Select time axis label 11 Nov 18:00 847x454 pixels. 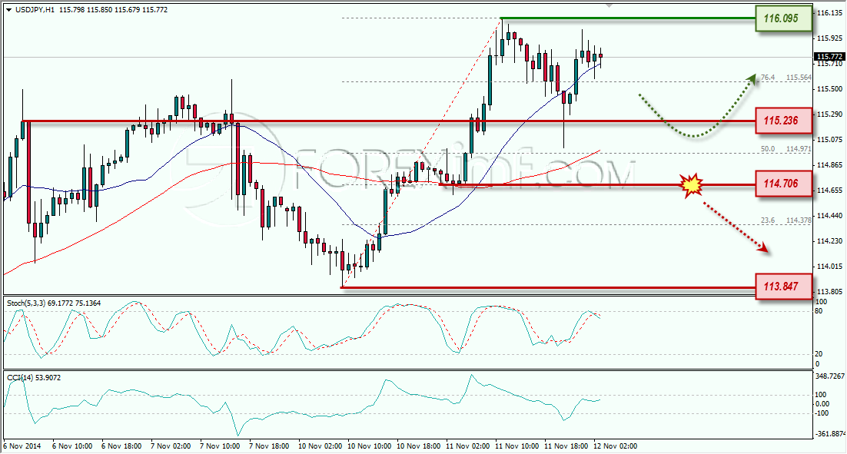click(x=566, y=446)
